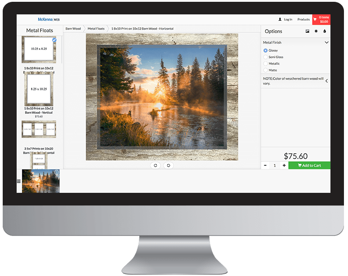The width and height of the screenshot is (348, 276).
Task: Collapse the Metal Finish section
Action: pyautogui.click(x=326, y=43)
